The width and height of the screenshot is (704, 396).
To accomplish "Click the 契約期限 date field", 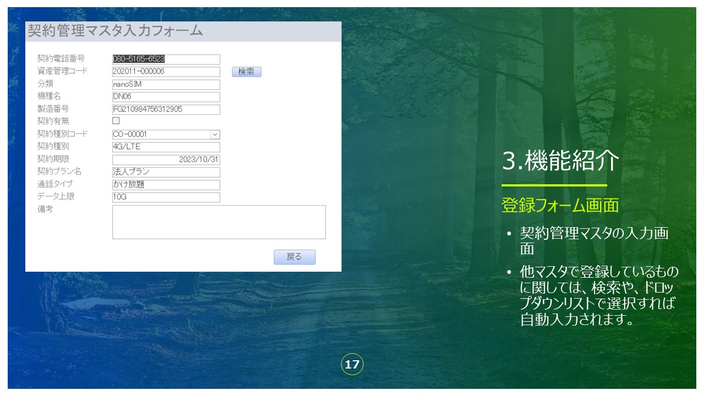I will (x=166, y=159).
